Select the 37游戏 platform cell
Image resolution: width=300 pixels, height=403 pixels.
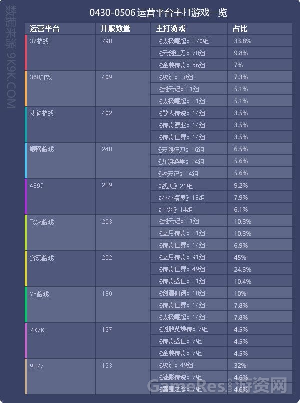point(61,52)
